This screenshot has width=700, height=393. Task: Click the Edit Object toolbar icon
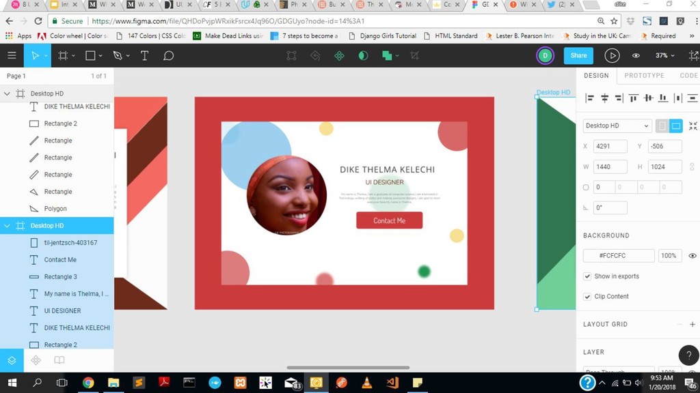click(291, 56)
